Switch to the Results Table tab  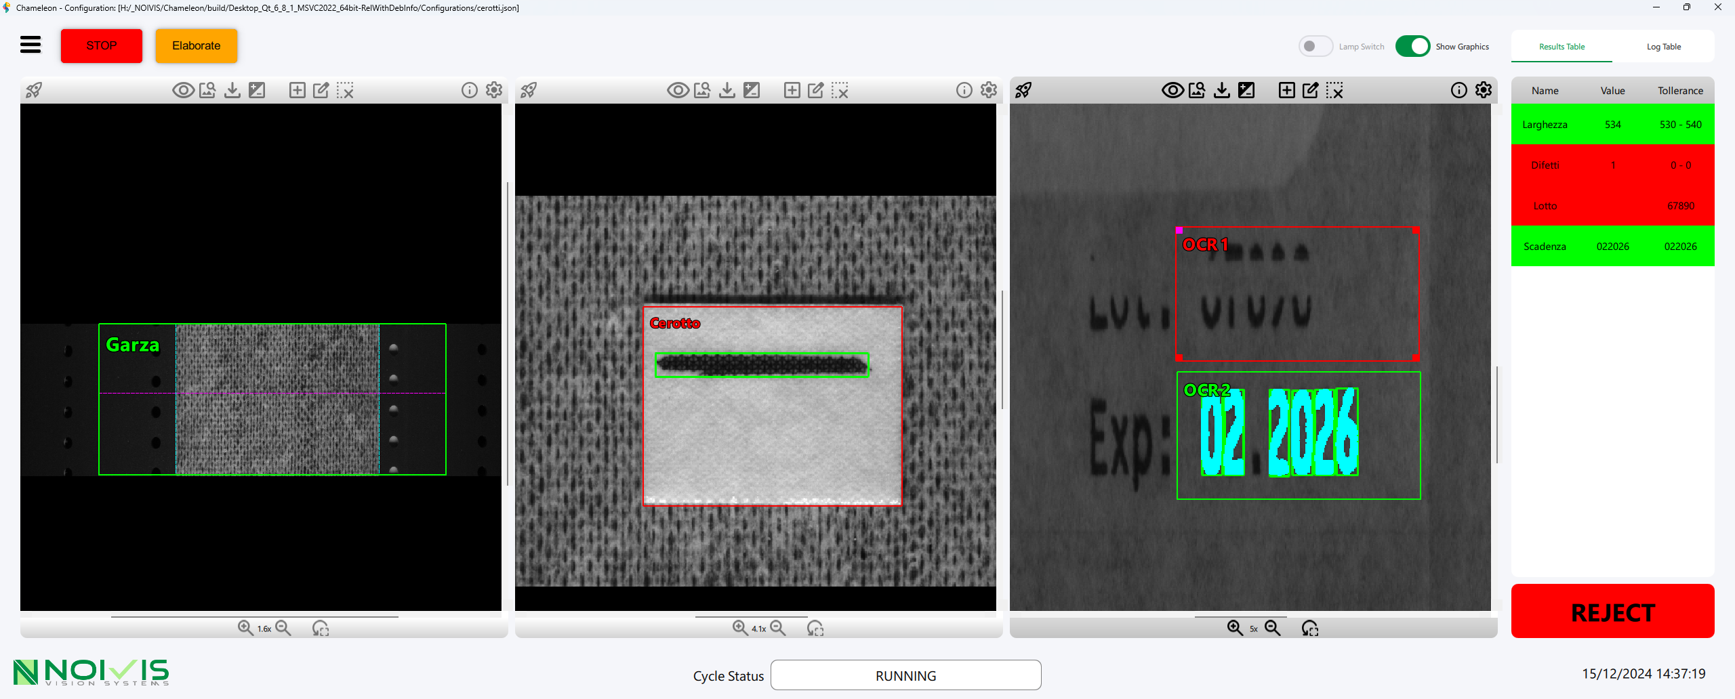[x=1561, y=47]
